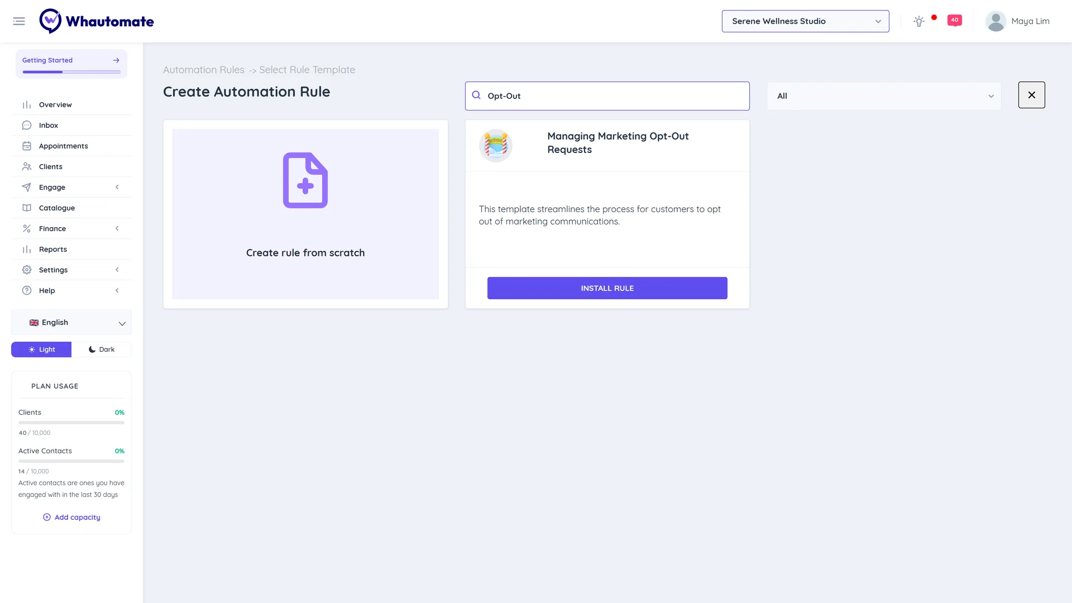This screenshot has width=1072, height=603.
Task: Expand the Finance submenu chevron
Action: pos(117,228)
